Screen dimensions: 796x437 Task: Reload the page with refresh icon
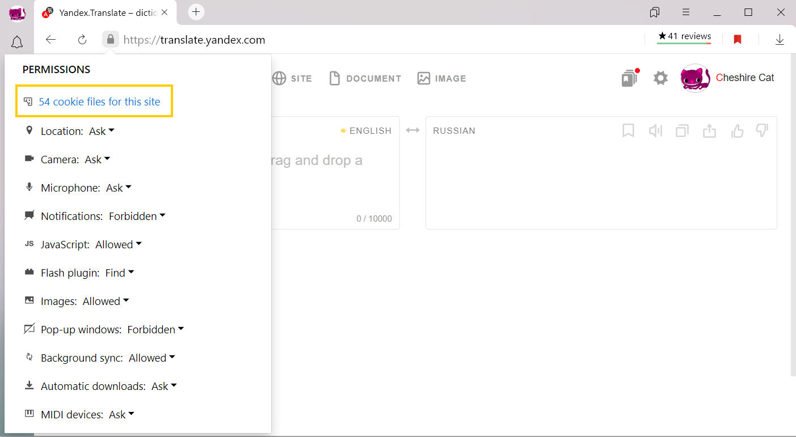(x=82, y=40)
